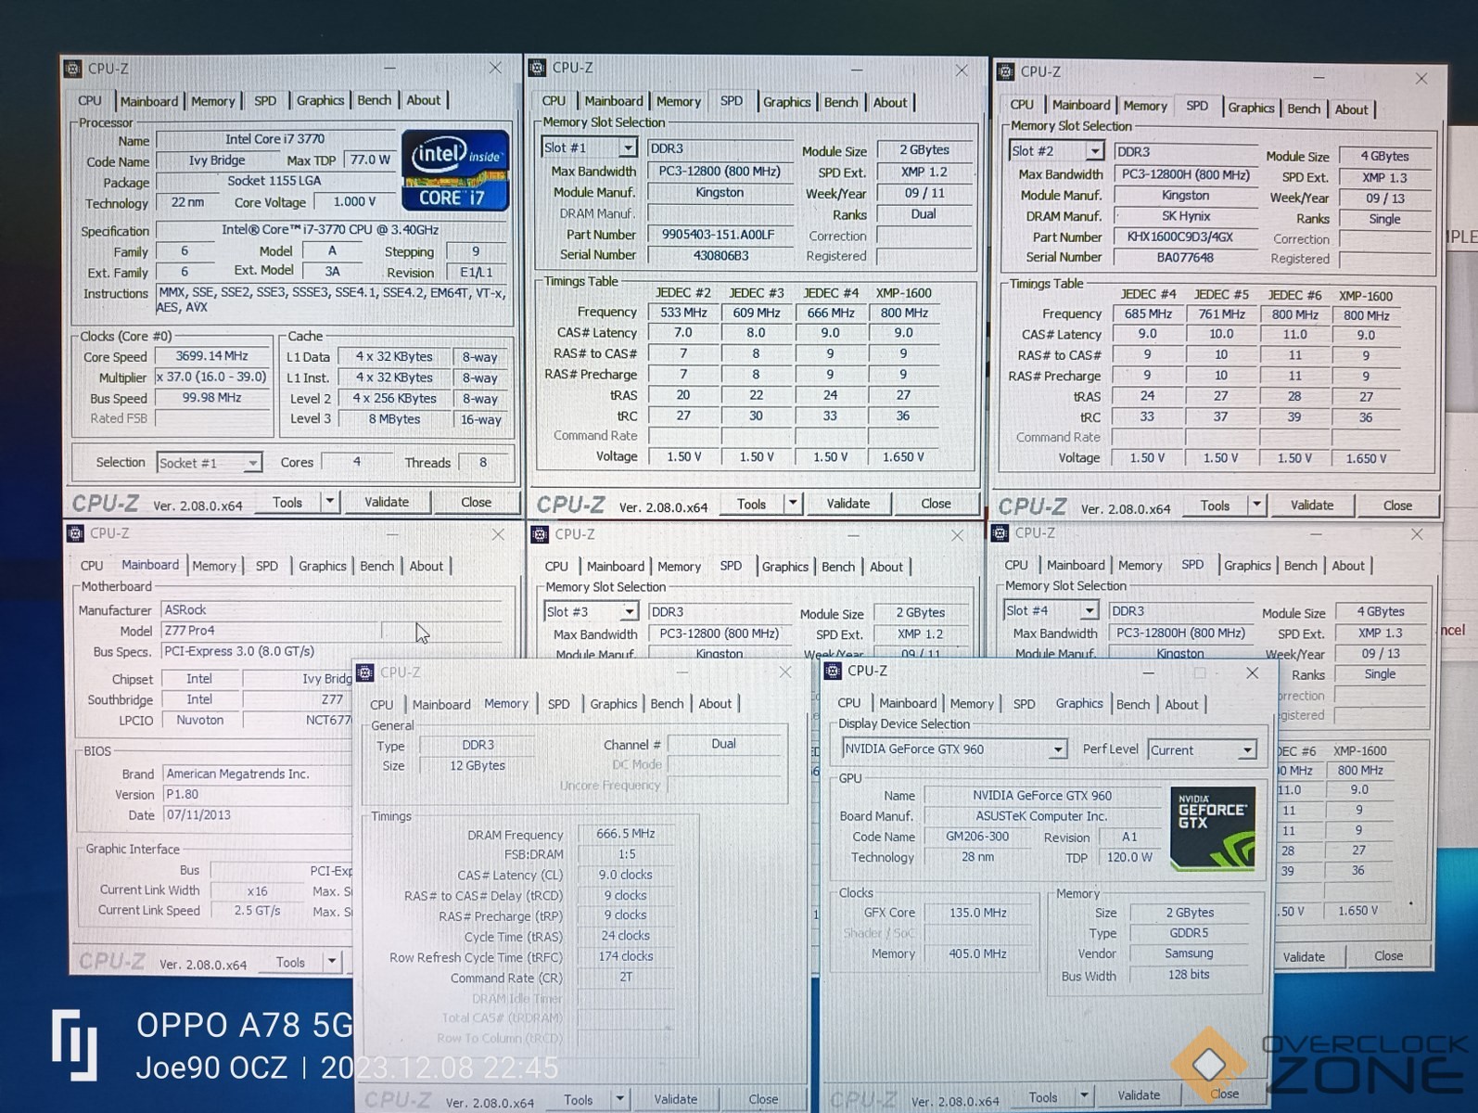The image size is (1478, 1113).
Task: Click the motherboard model Z77 Pro4 field
Action: click(270, 630)
